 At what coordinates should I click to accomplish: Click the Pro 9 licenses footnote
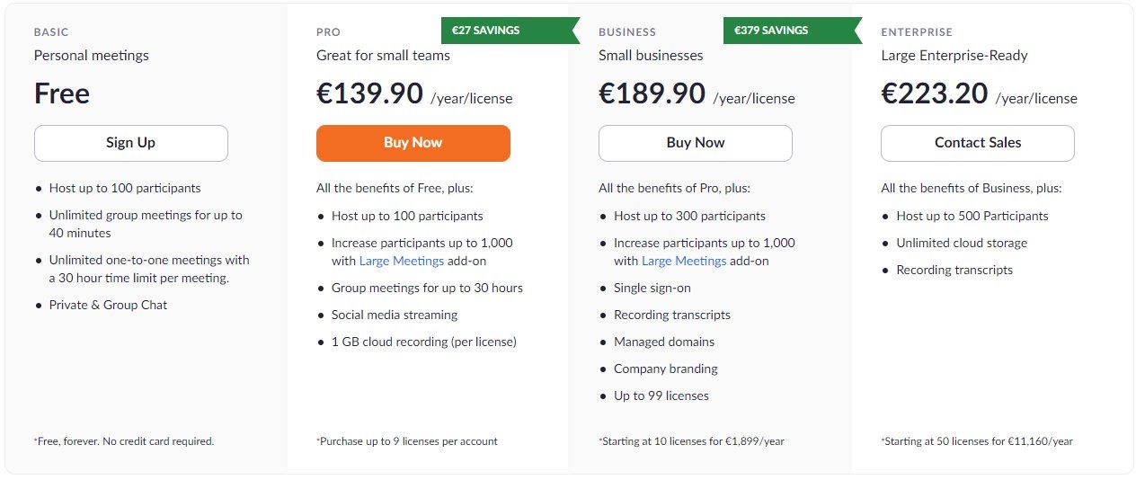pyautogui.click(x=408, y=441)
